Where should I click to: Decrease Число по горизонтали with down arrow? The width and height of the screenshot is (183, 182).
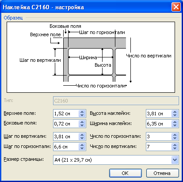coord(175,138)
